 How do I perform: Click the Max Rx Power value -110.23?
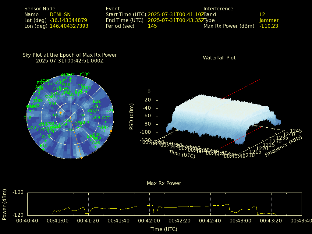(269, 26)
